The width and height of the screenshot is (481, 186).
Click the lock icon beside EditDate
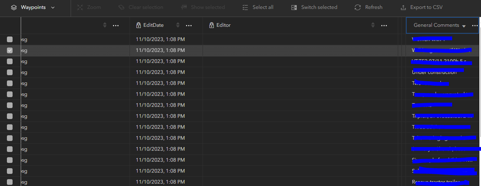(x=138, y=26)
